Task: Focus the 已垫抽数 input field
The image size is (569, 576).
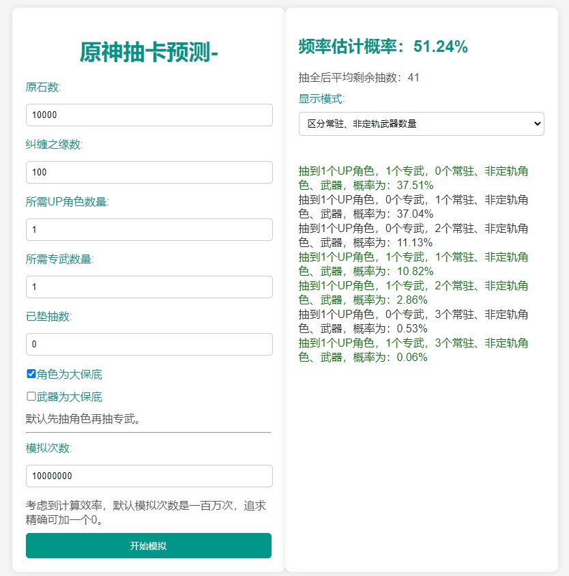Action: coord(149,344)
